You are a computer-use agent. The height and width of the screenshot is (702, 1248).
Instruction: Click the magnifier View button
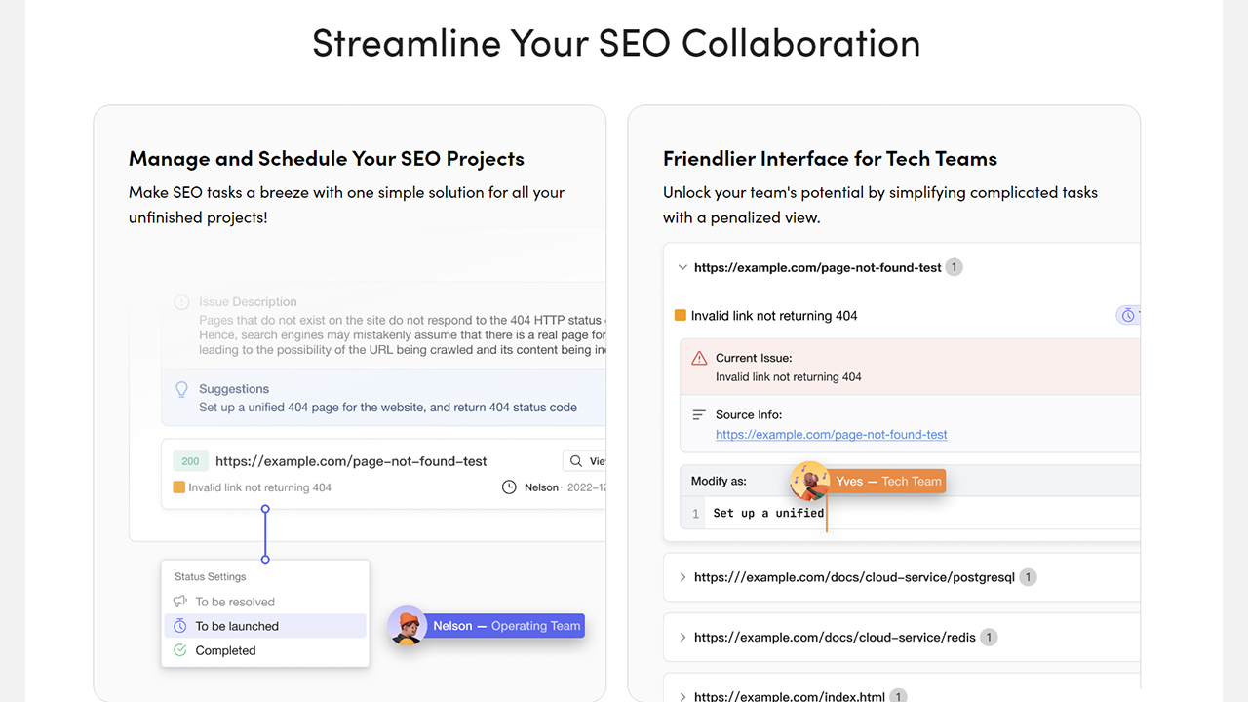(585, 461)
